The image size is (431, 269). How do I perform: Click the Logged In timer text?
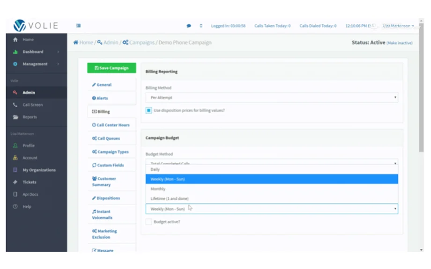(x=228, y=26)
